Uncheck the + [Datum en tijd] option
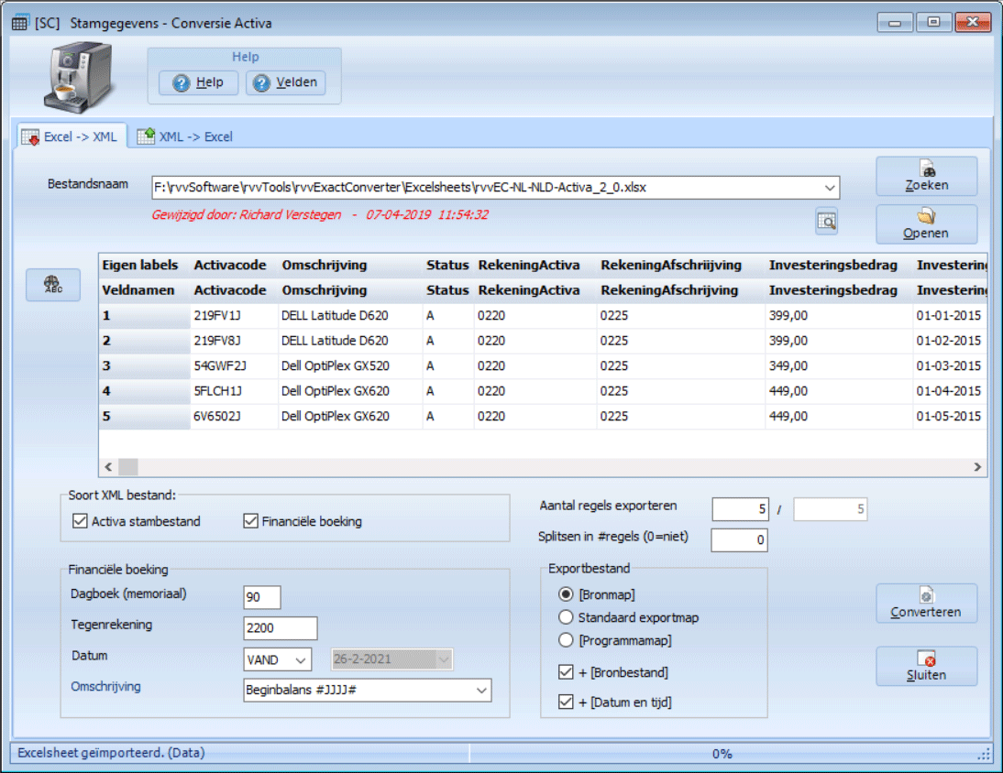The image size is (1003, 773). [x=566, y=702]
